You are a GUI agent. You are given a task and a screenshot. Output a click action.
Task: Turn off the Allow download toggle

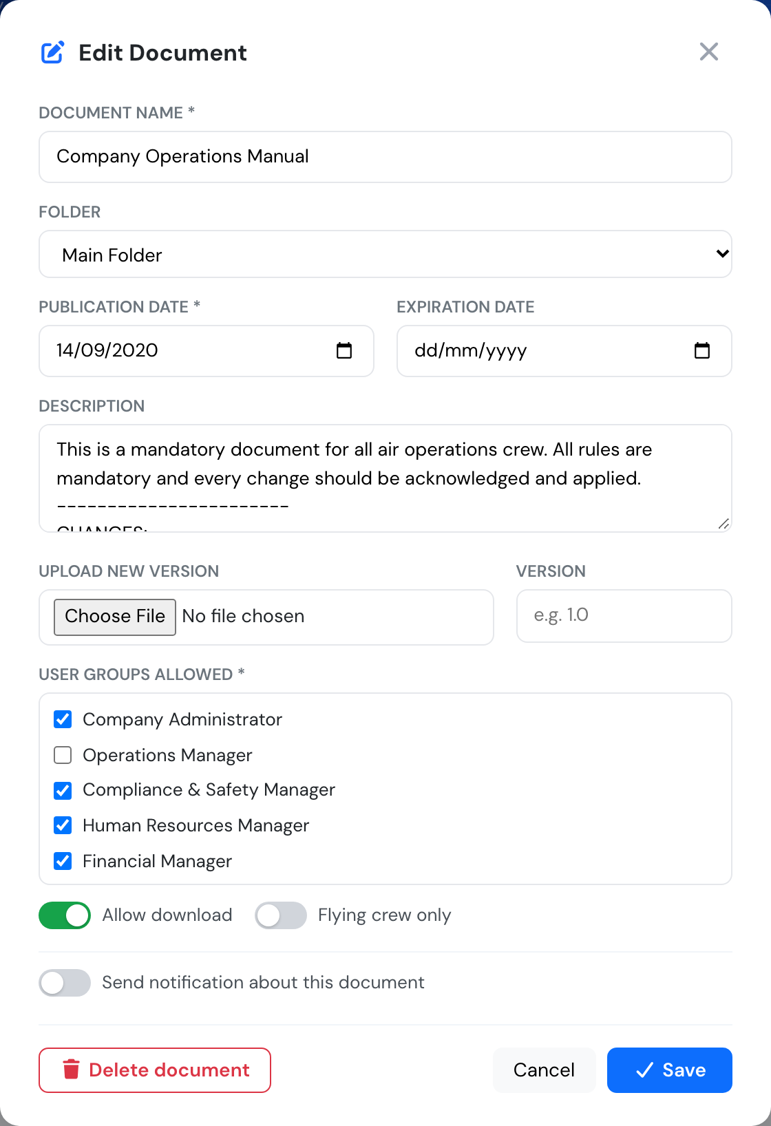click(x=65, y=915)
